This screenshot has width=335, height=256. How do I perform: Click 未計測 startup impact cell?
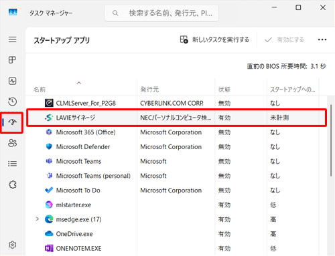pyautogui.click(x=279, y=118)
